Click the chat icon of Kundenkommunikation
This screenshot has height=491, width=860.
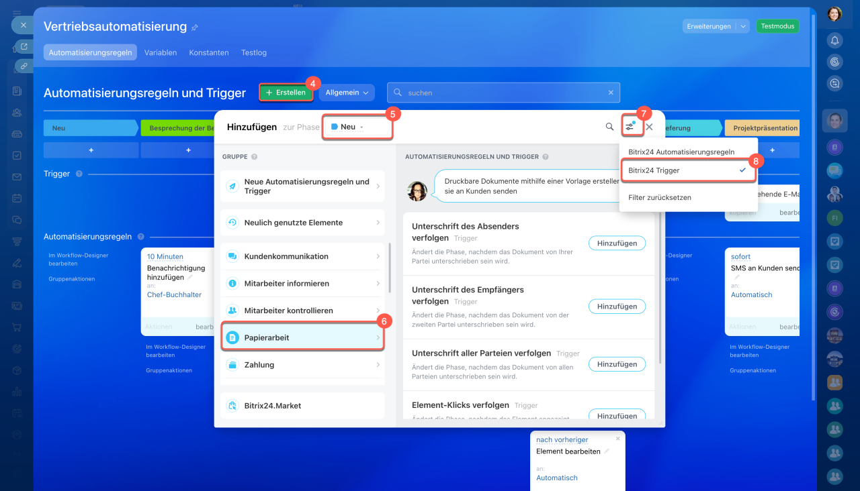coord(232,256)
